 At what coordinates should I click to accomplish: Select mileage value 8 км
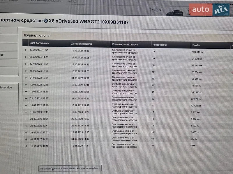coord(193,146)
